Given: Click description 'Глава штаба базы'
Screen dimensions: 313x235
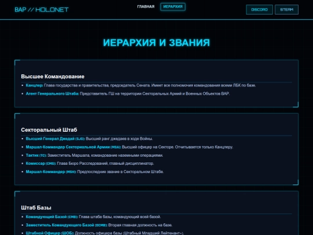Looking at the screenshot, I should point(120,217).
